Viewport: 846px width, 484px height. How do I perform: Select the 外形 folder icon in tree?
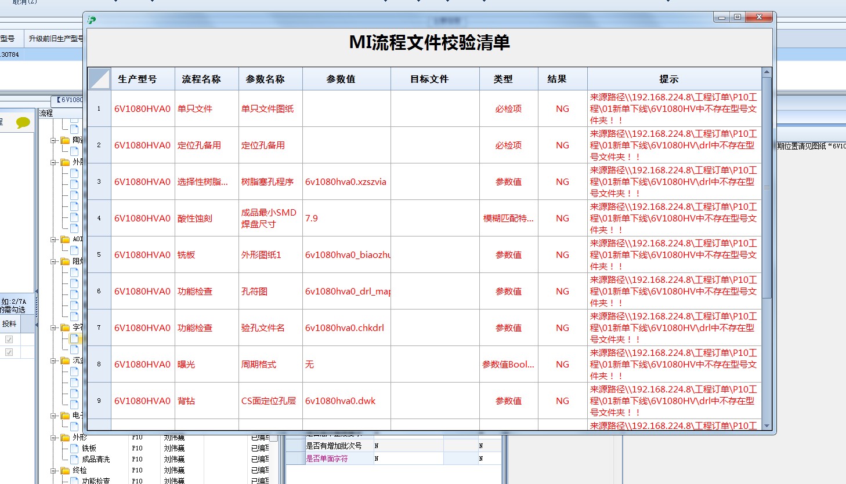65,438
